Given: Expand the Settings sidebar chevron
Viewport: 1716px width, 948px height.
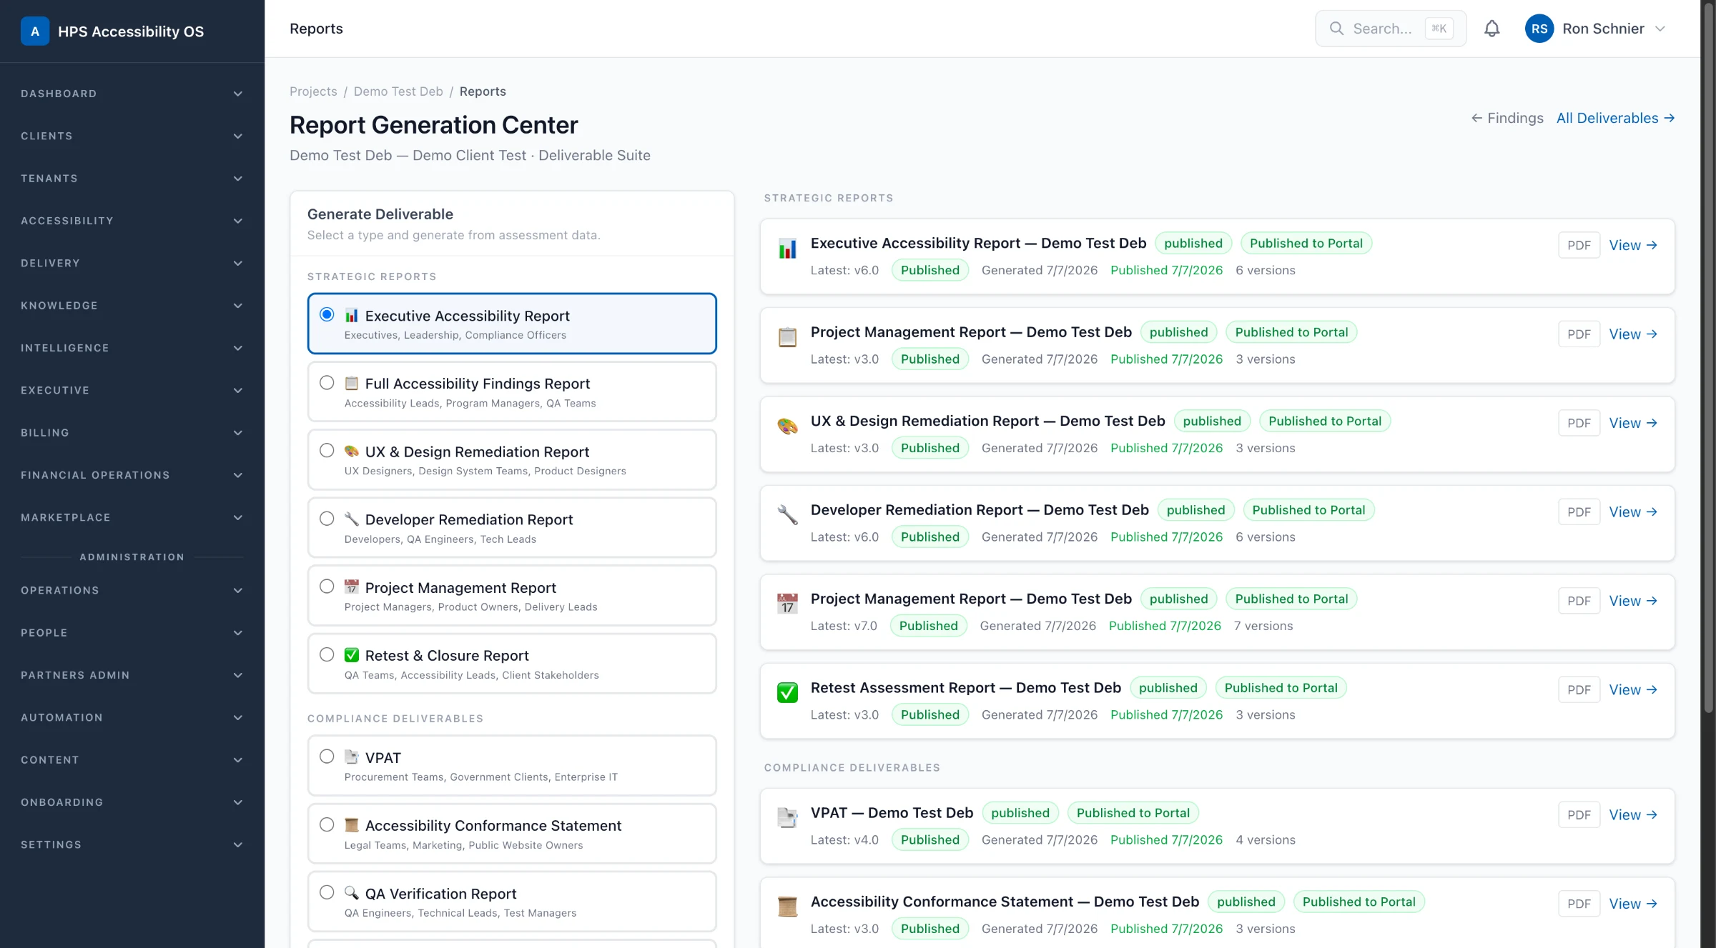Looking at the screenshot, I should pyautogui.click(x=238, y=844).
